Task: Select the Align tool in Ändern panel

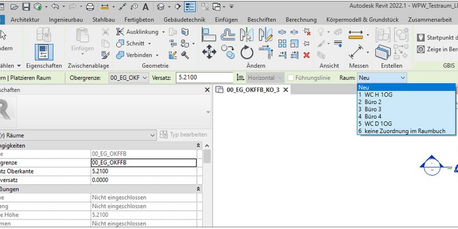Action: [x=209, y=35]
